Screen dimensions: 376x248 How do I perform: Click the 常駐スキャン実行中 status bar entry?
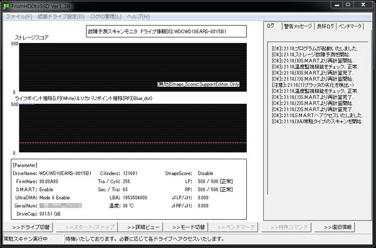tap(26, 239)
